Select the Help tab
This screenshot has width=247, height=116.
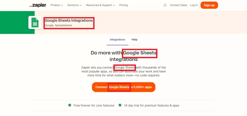[x=134, y=40]
